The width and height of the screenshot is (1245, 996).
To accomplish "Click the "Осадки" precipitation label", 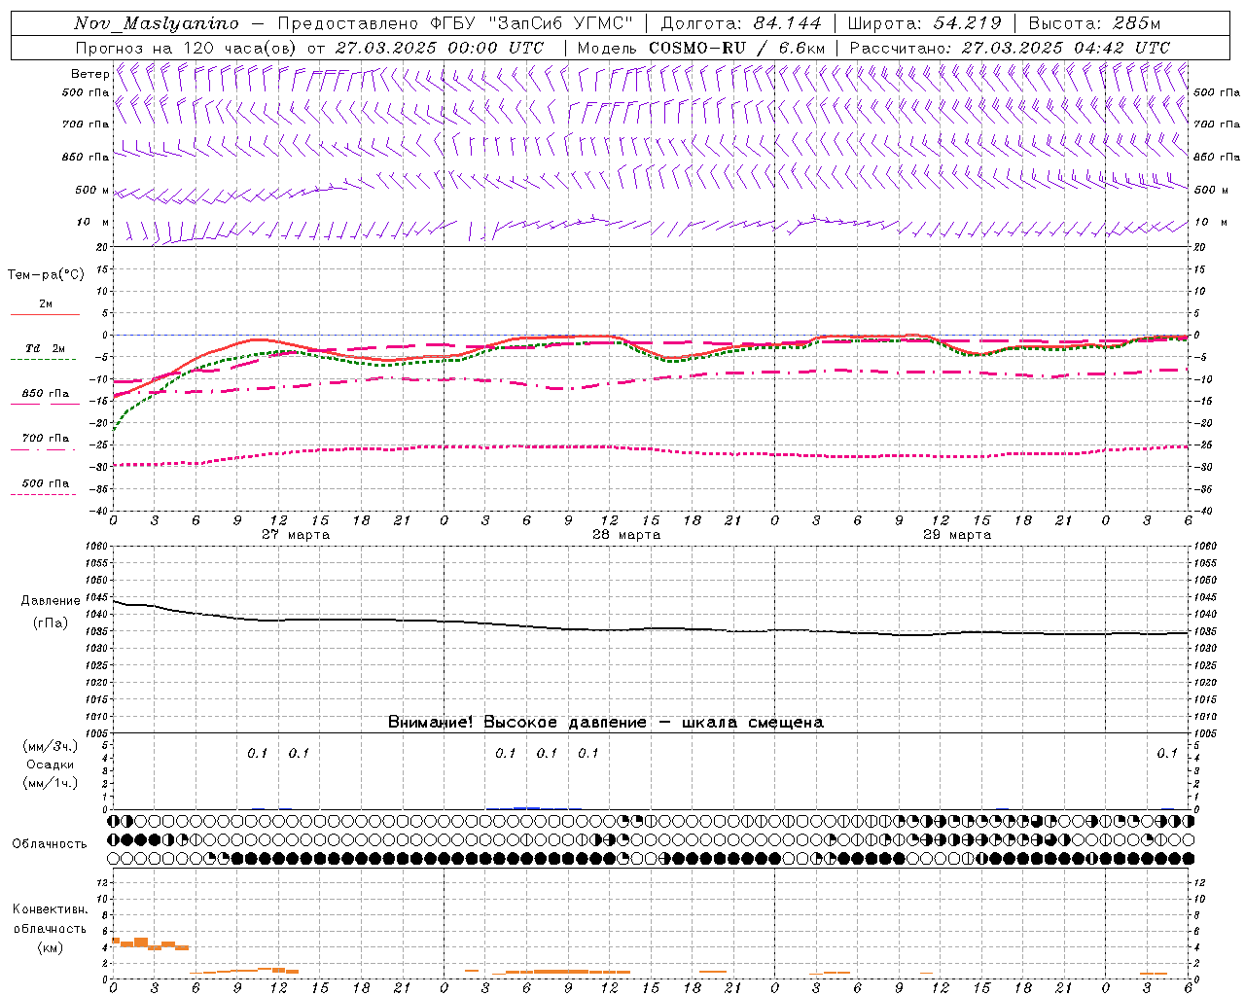I will (51, 765).
